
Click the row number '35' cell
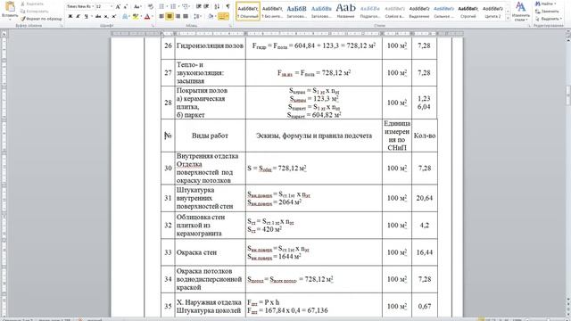(168, 306)
